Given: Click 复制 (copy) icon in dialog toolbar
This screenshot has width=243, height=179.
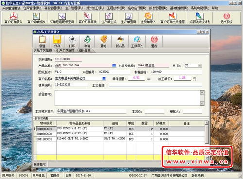Looking at the screenshot, I should 104,42.
